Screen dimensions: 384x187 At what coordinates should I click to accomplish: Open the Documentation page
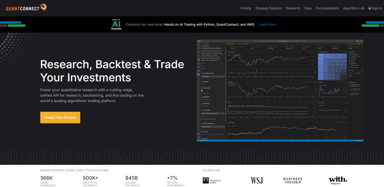pos(327,8)
